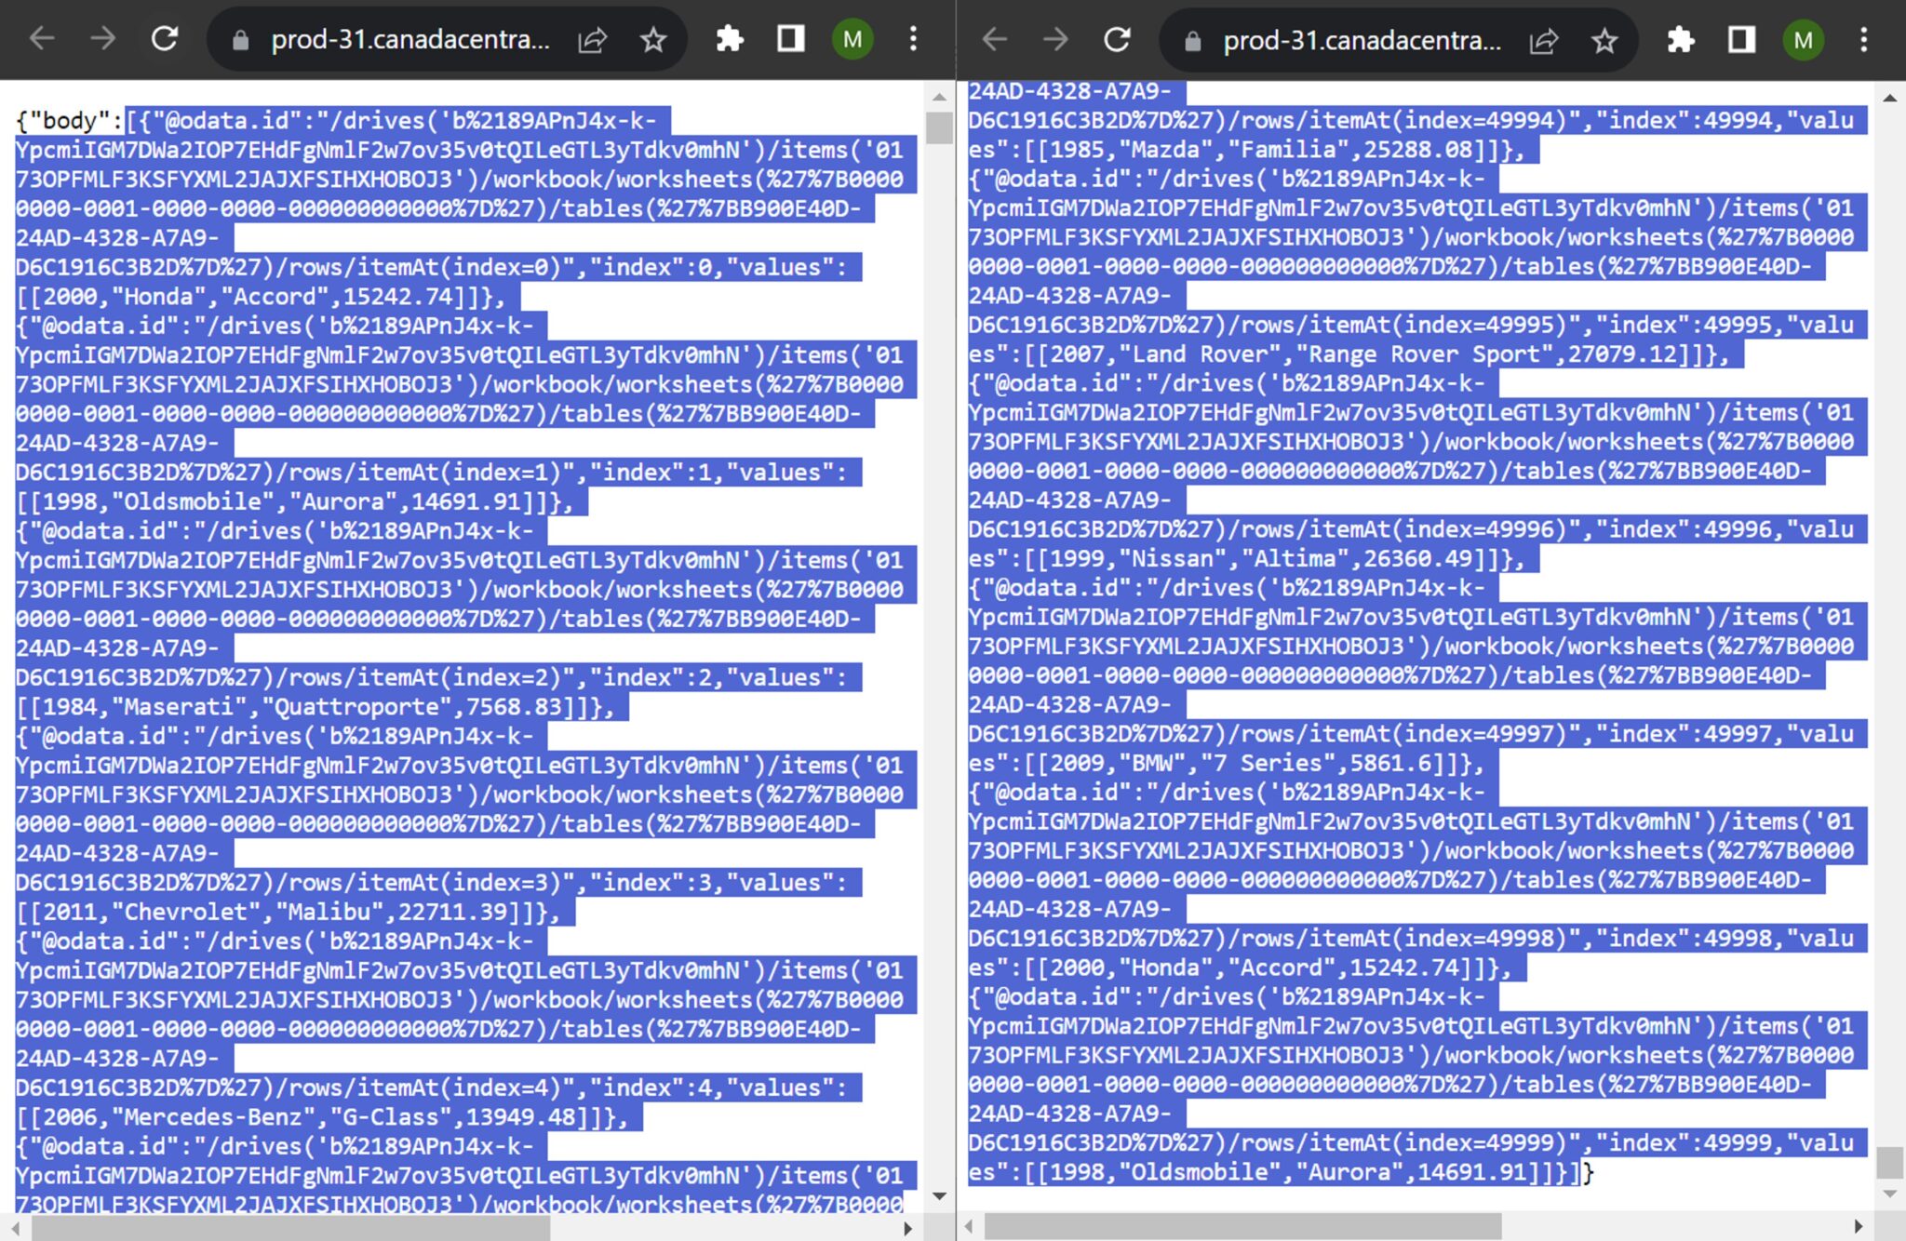This screenshot has width=1906, height=1241.
Task: Toggle the bookmark star in the left window
Action: [653, 41]
